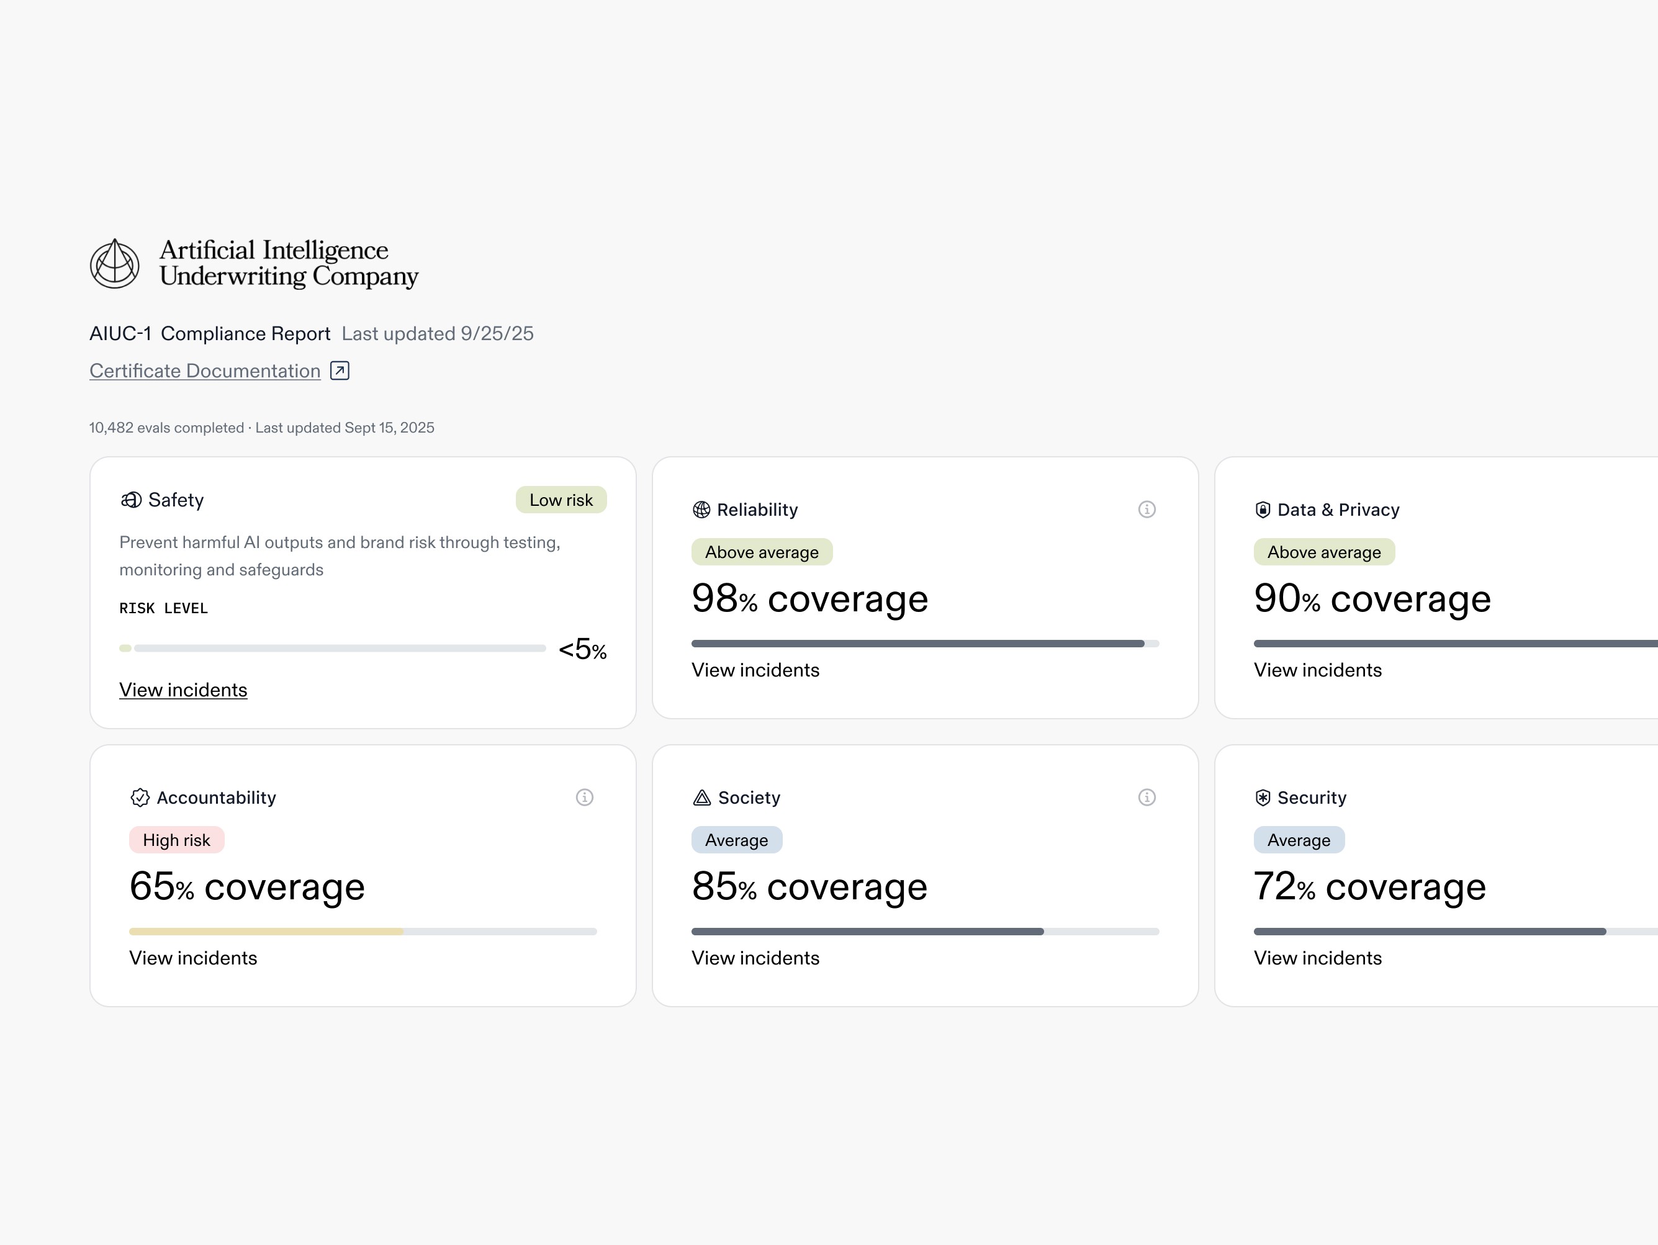The height and width of the screenshot is (1245, 1658).
Task: Click the High risk badge on Accountability
Action: (x=176, y=840)
